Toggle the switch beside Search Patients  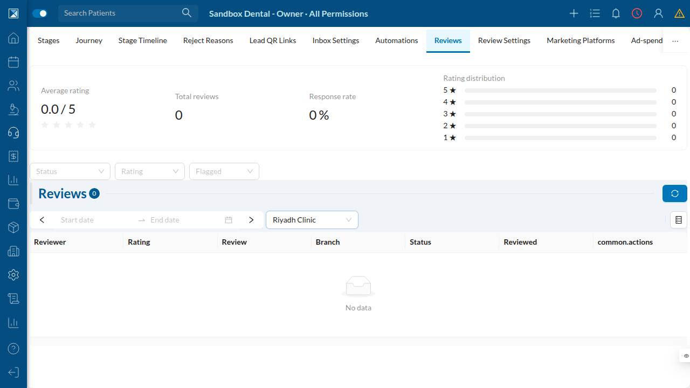pos(40,13)
